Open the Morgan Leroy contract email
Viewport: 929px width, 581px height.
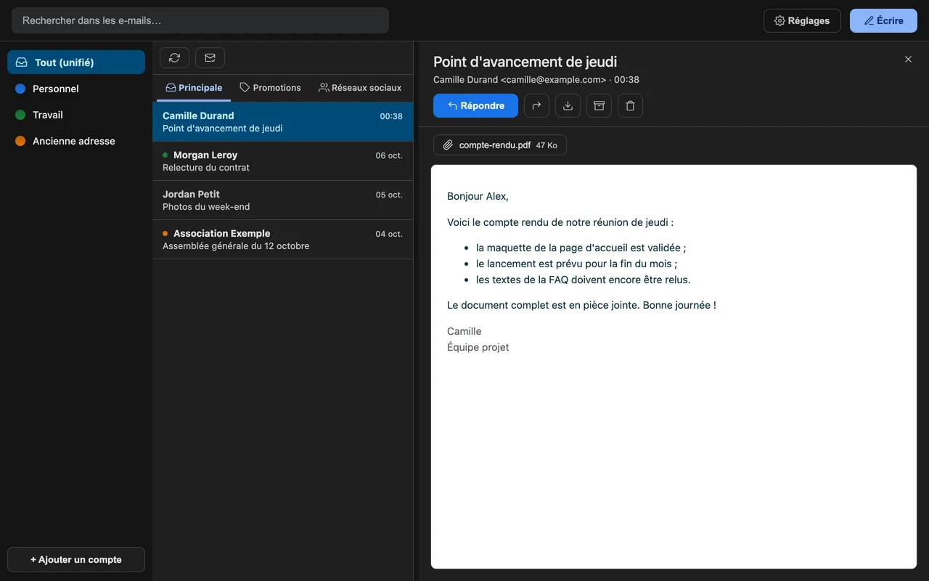[282, 161]
